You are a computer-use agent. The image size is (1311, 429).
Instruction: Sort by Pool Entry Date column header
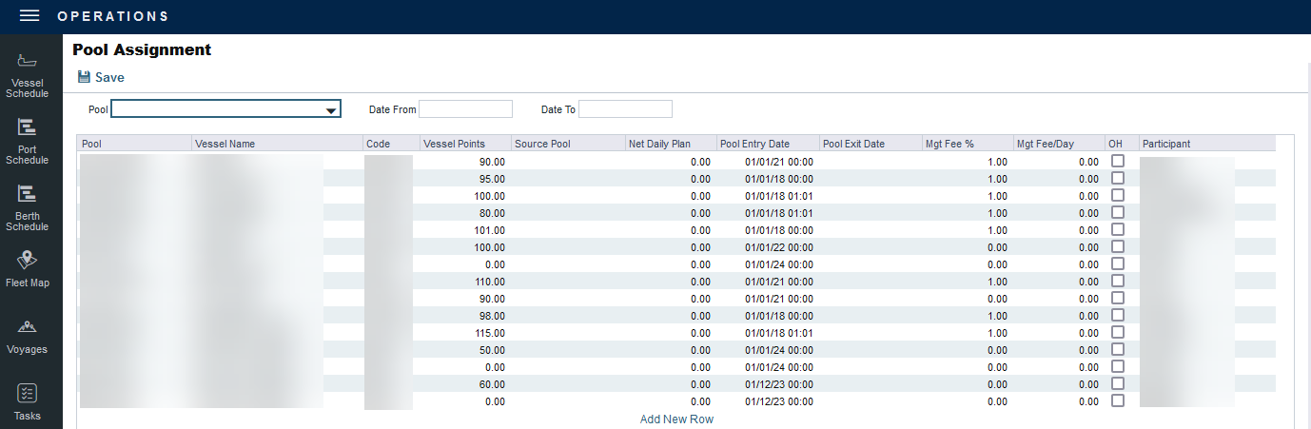point(754,144)
